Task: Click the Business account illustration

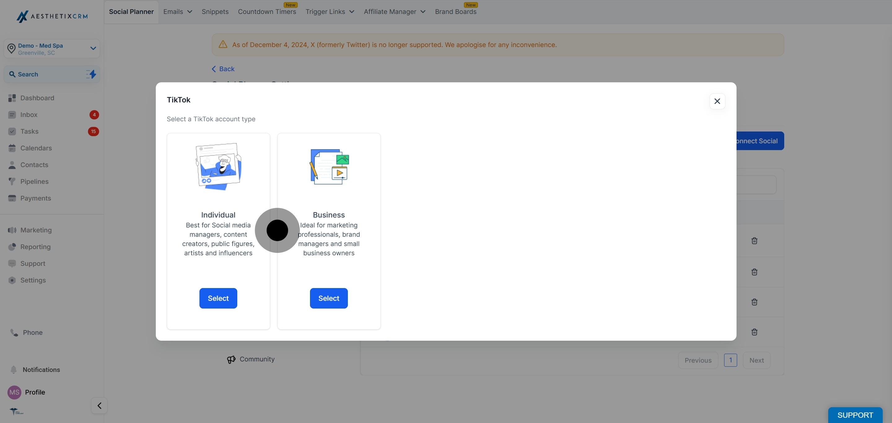Action: [x=329, y=167]
